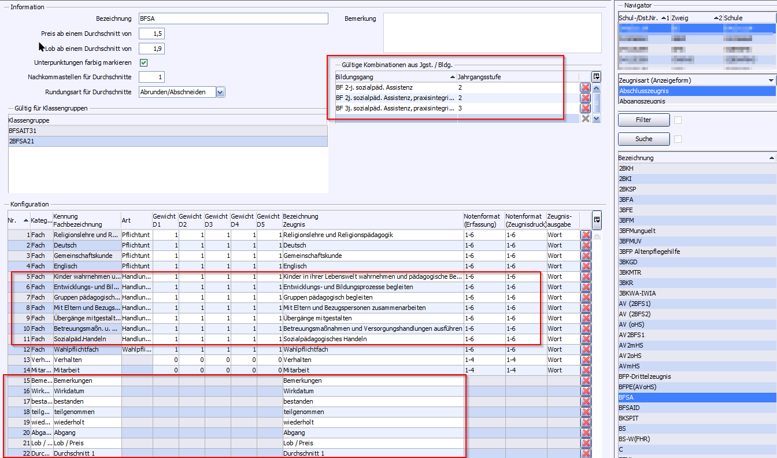Click red X for Jahrgangsstufe 3 combination

coord(585,109)
